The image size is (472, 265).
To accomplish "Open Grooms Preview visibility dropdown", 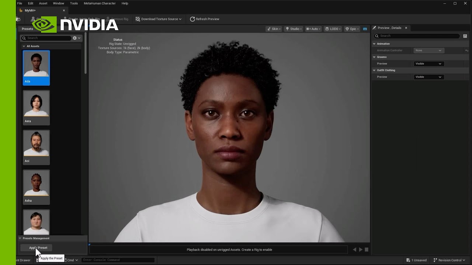I will pyautogui.click(x=428, y=64).
